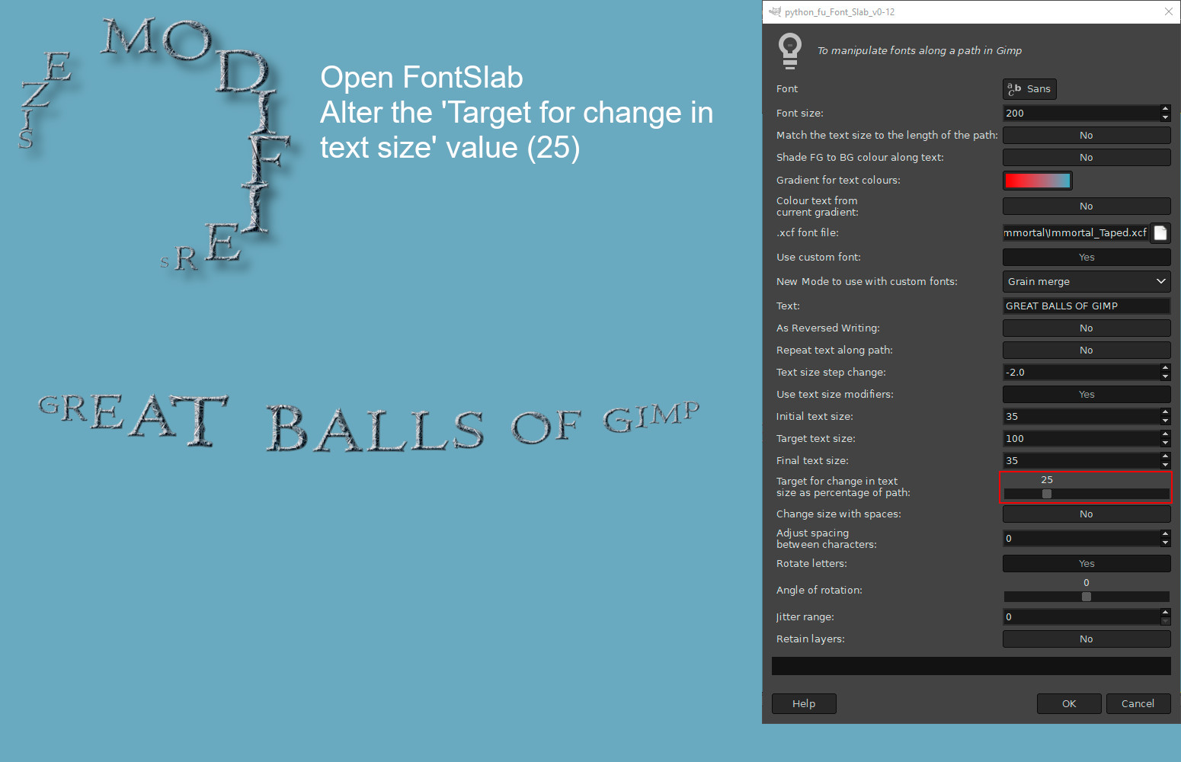
Task: Confirm the dialog with OK
Action: click(1069, 703)
